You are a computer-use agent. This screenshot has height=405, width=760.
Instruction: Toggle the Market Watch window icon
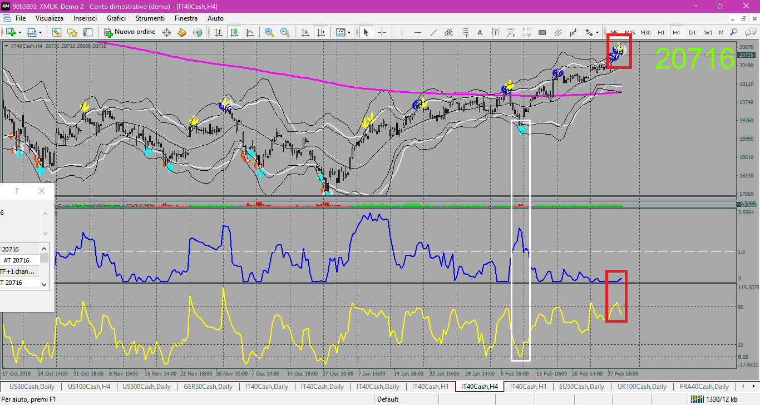[57, 32]
